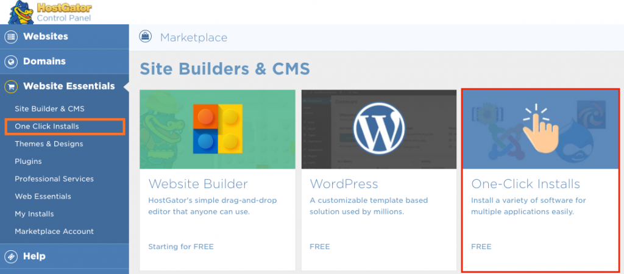Click the 'Site Builders & CMS' heading
This screenshot has height=274, width=624.
(x=225, y=69)
